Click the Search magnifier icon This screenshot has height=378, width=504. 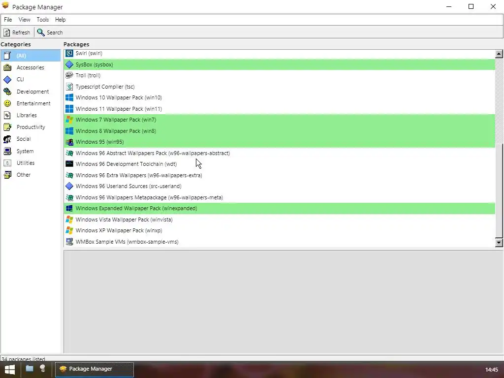[40, 32]
